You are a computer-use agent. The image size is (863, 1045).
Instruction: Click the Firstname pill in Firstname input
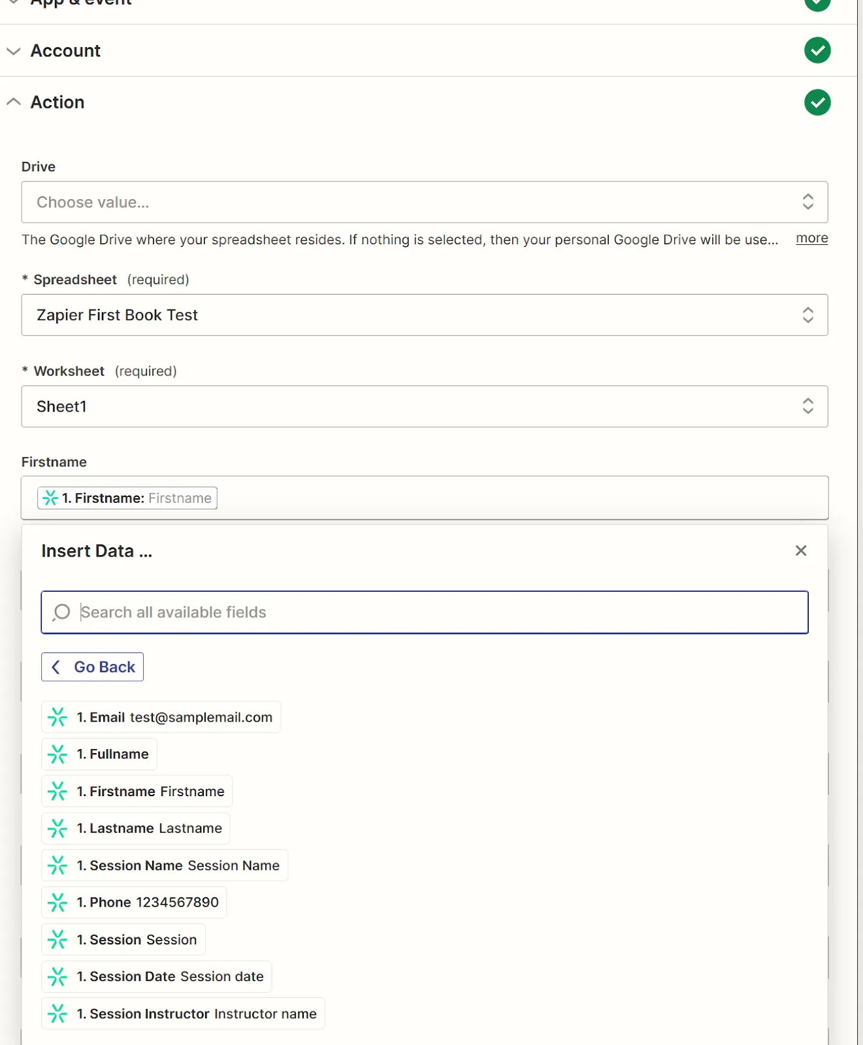coord(127,498)
